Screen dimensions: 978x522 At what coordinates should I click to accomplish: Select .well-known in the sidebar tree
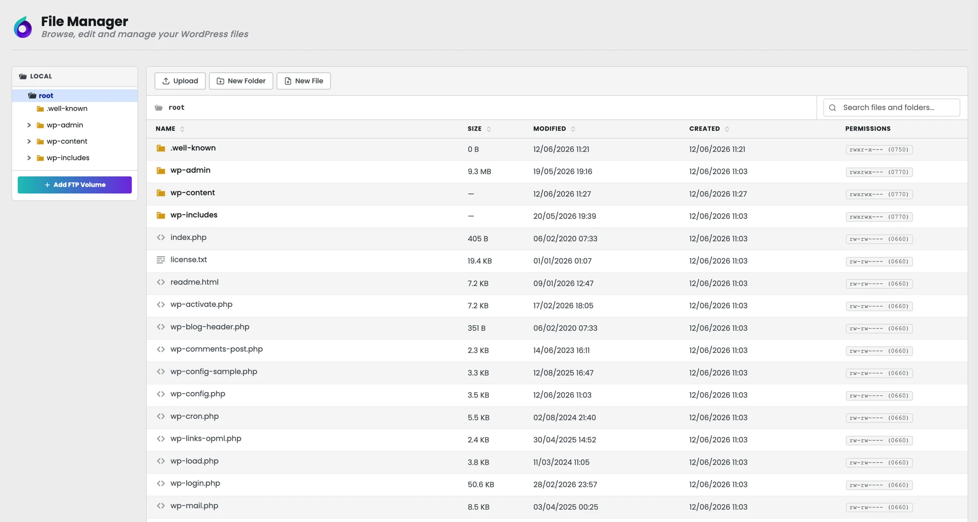[x=67, y=108]
